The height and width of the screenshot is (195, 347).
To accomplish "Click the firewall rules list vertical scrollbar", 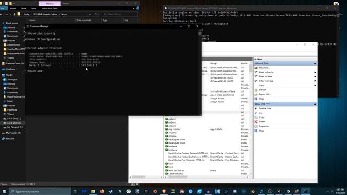I will tap(250, 69).
